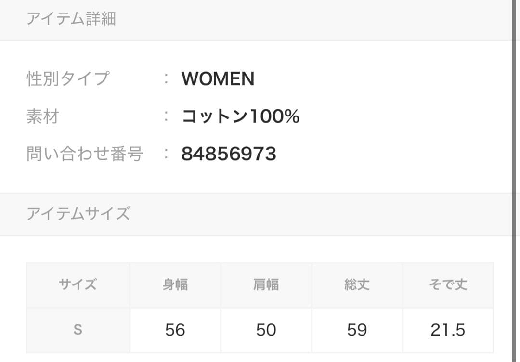The width and height of the screenshot is (520, 362).
Task: Click the WOMEN gender value
Action: pos(218,79)
